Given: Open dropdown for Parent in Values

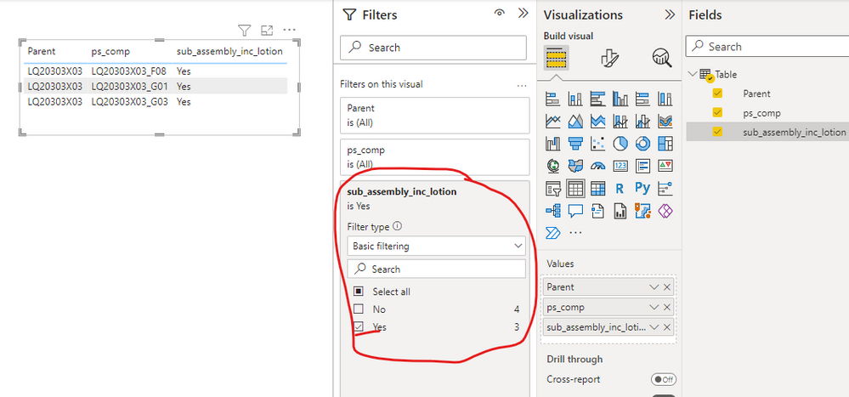Looking at the screenshot, I should [x=654, y=287].
